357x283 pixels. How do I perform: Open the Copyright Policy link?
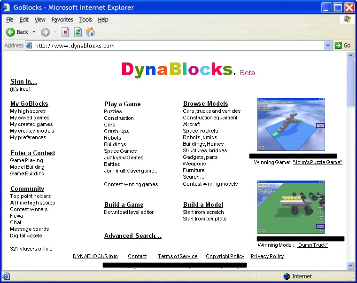point(225,256)
